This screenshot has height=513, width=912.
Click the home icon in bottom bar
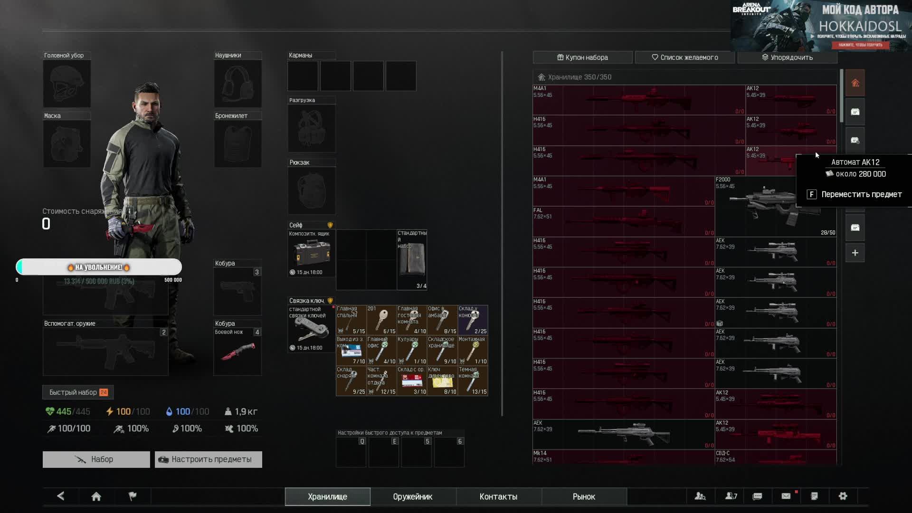(96, 496)
